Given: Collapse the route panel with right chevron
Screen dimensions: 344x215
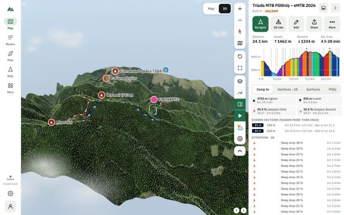Looking at the screenshot, I should [x=335, y=8].
